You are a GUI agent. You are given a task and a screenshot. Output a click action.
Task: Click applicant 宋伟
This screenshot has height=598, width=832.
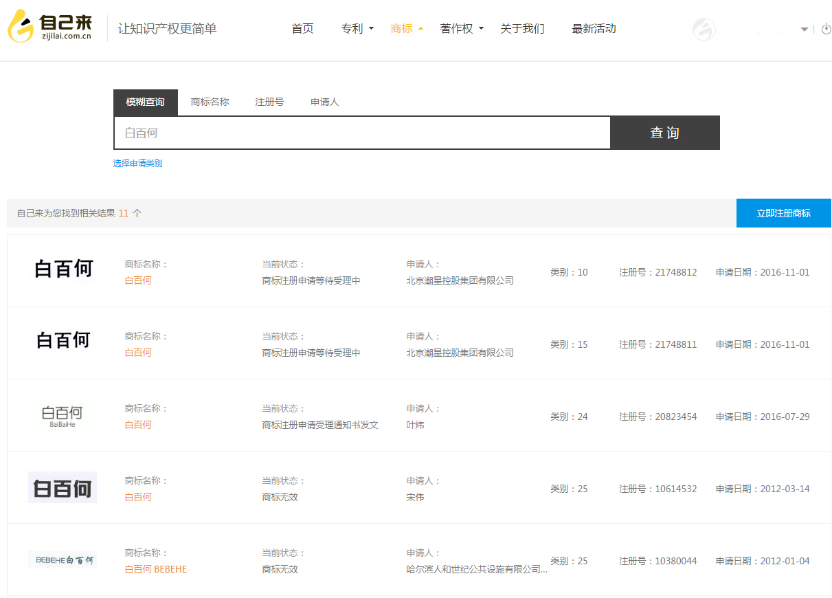416,497
